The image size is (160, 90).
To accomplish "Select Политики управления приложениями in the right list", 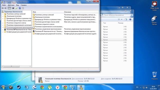I will click(48, 29).
